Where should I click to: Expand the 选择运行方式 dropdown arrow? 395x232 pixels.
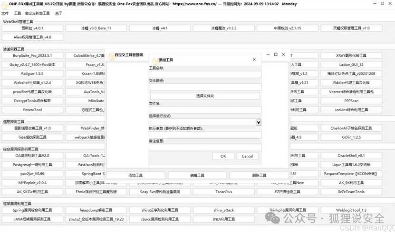pos(259,123)
